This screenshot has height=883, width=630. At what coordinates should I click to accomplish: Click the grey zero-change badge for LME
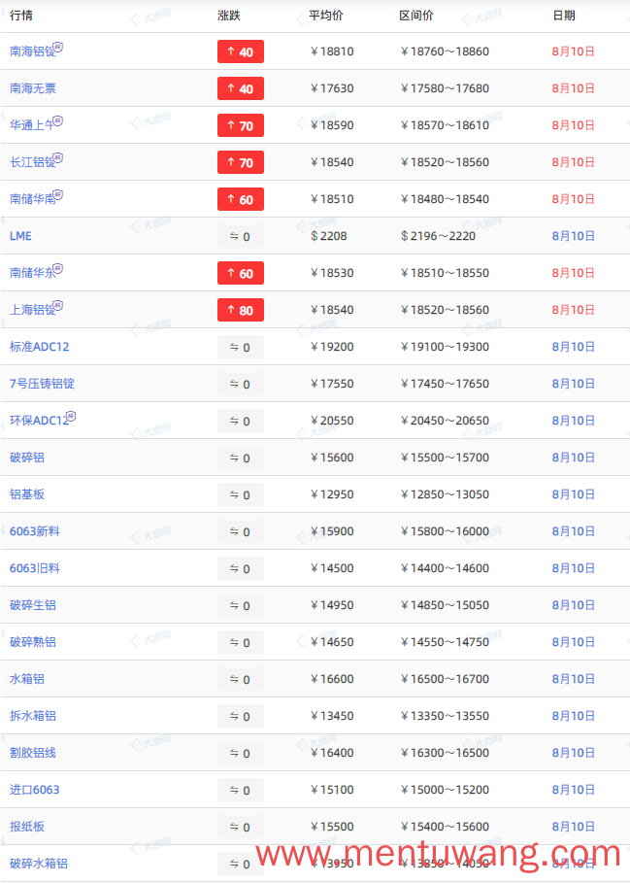click(241, 236)
